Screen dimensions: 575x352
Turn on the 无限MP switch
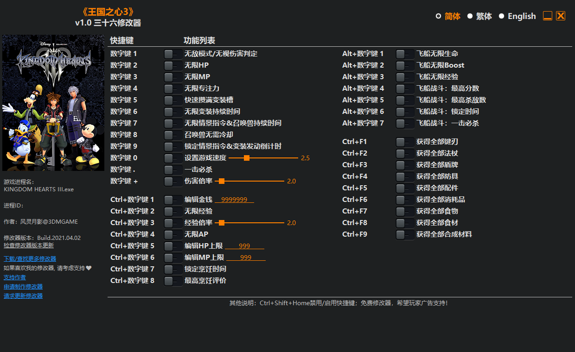[173, 77]
